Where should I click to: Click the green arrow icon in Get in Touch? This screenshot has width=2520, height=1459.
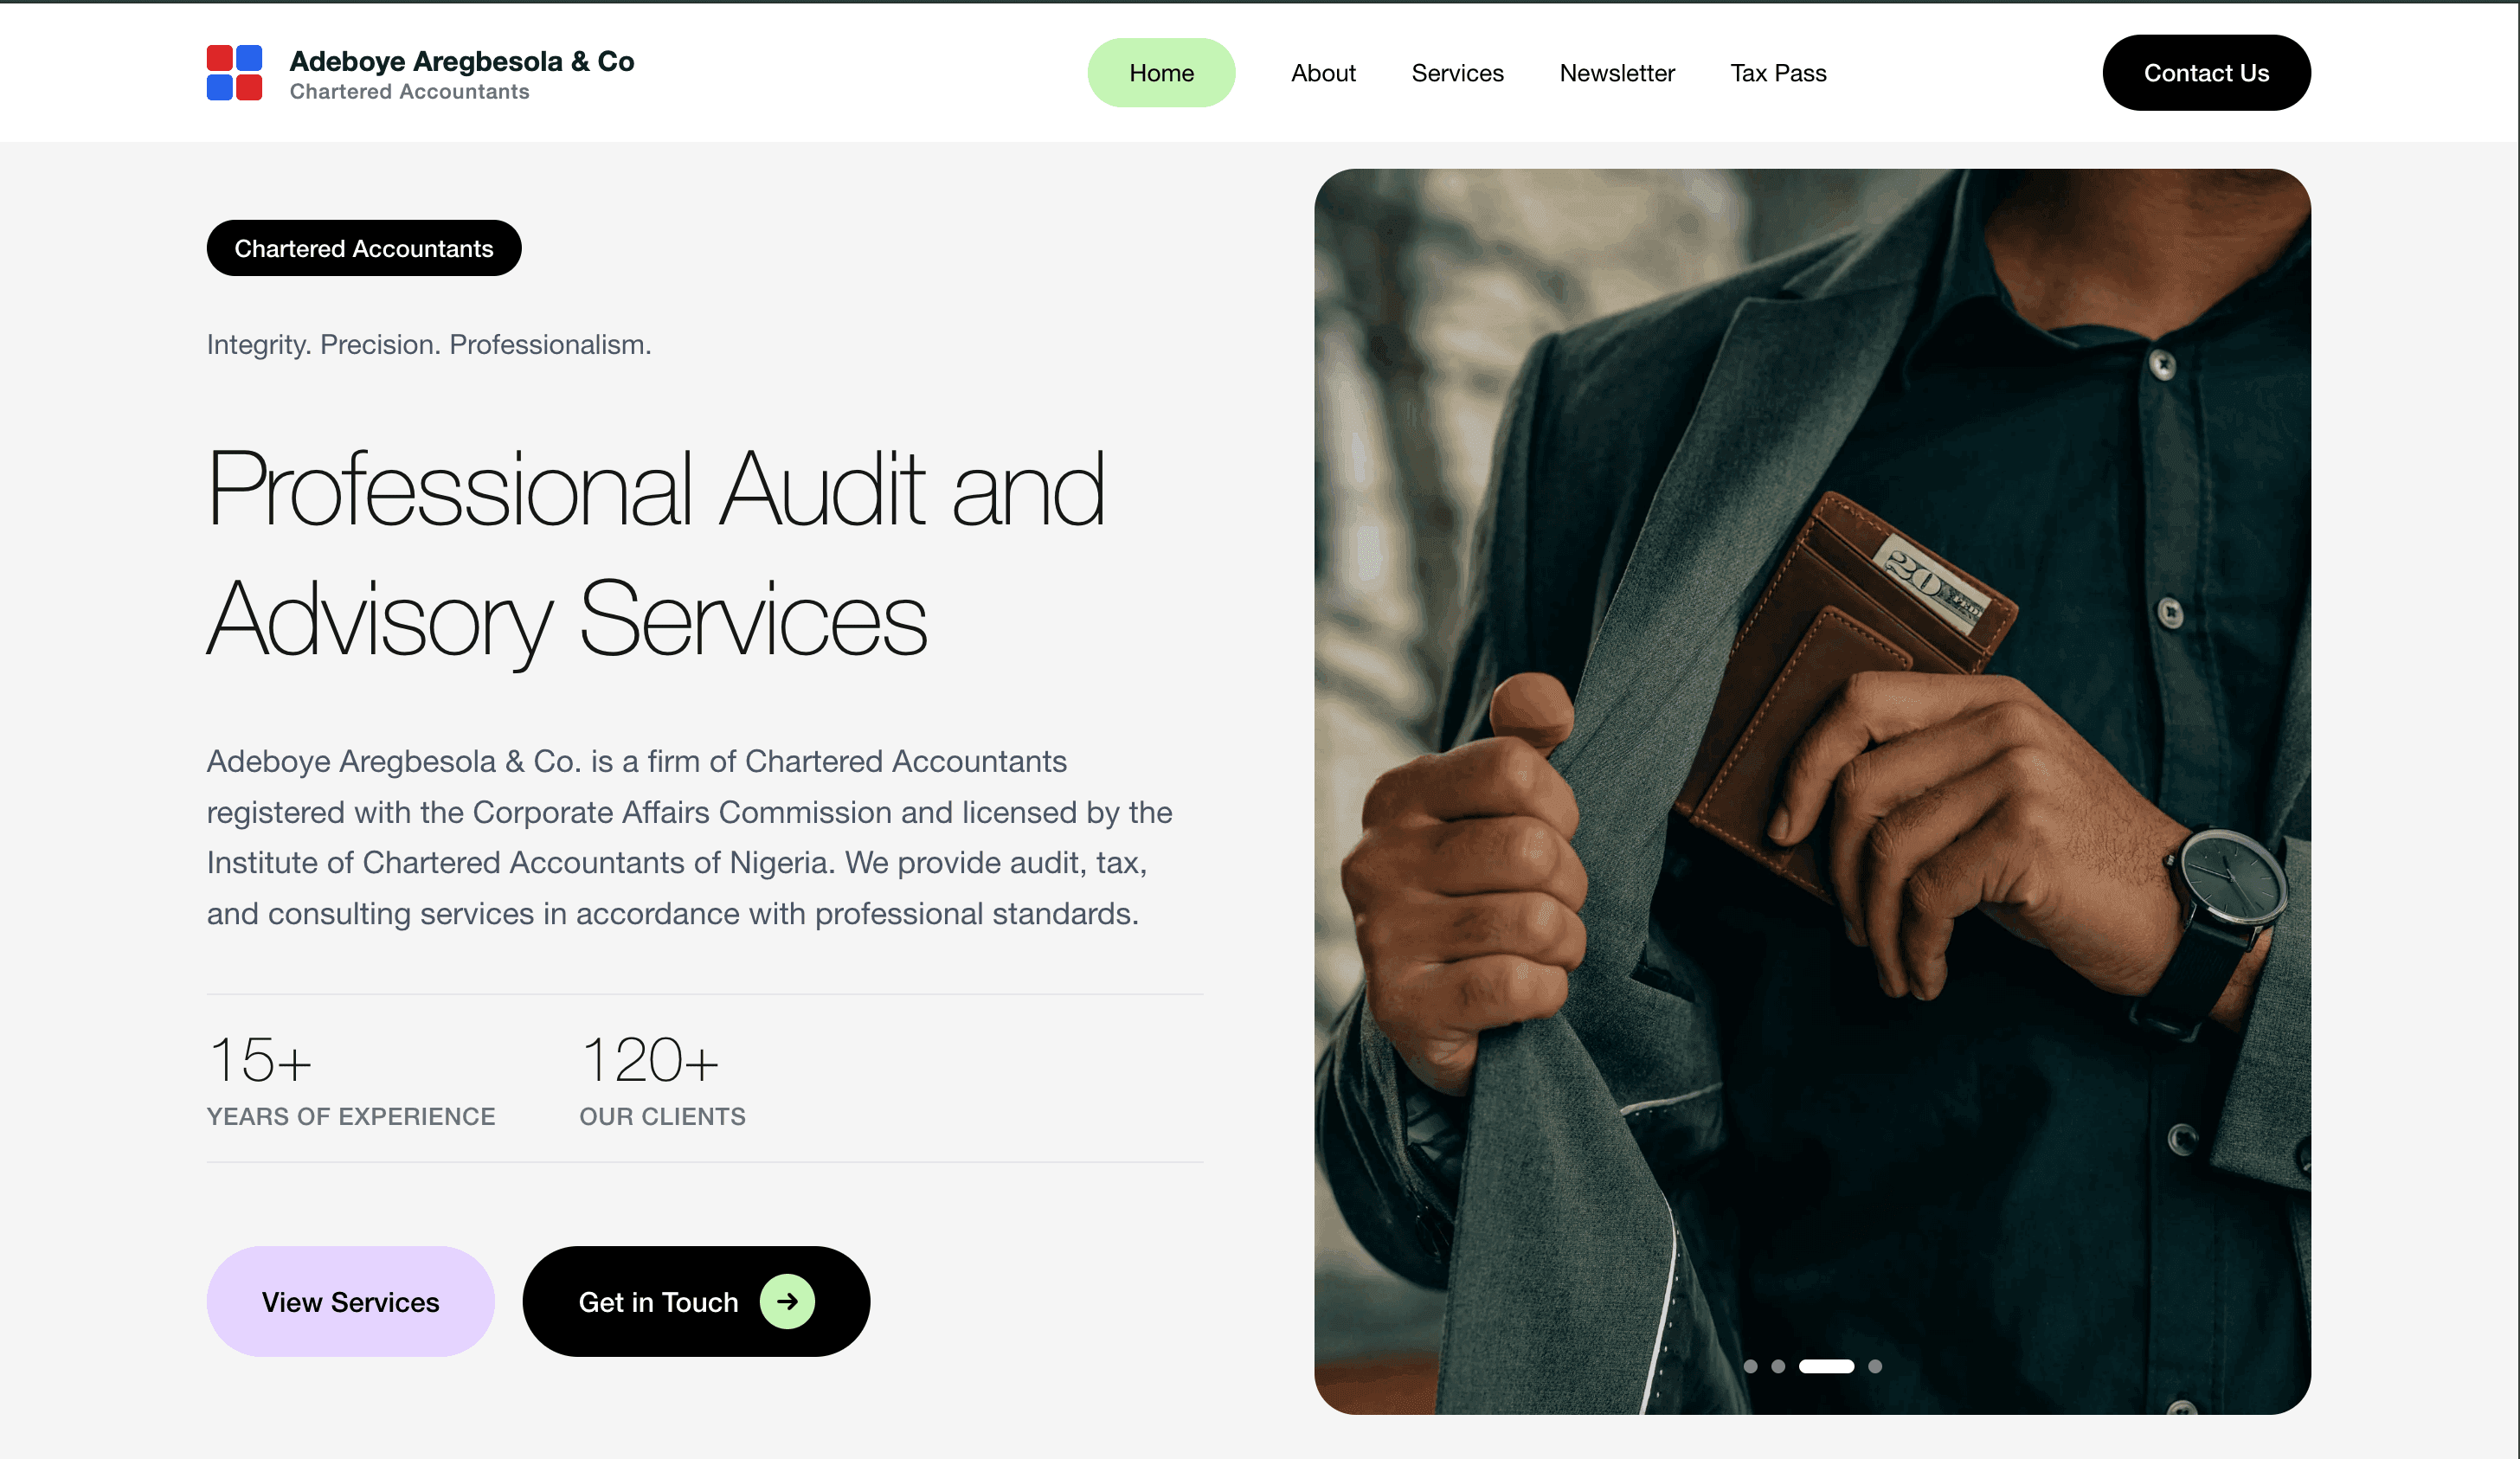tap(787, 1301)
